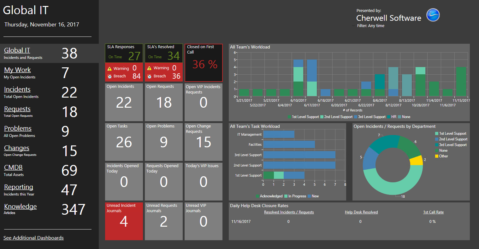The width and height of the screenshot is (479, 249).
Task: Click 2nd Level Support swatch in All Team's Workload legend
Action: coord(322,117)
